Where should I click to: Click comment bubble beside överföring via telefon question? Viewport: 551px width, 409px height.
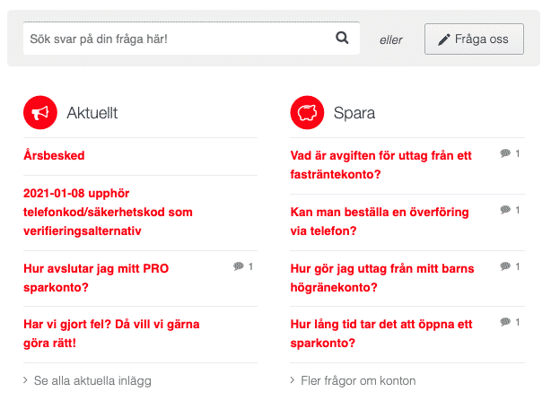(x=505, y=210)
